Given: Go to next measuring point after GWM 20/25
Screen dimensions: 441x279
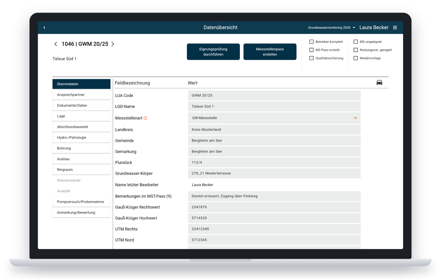Looking at the screenshot, I should click(113, 44).
